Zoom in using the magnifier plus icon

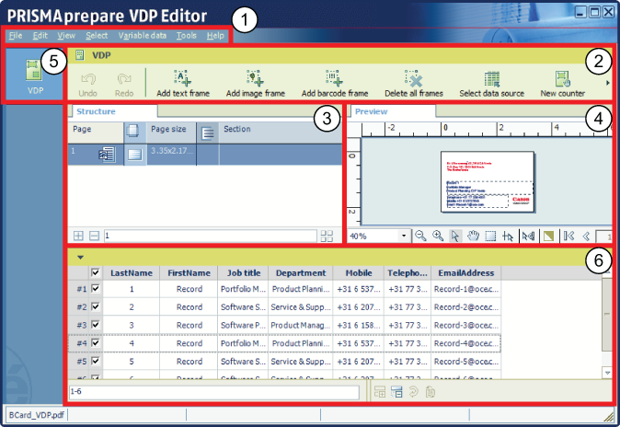point(437,236)
